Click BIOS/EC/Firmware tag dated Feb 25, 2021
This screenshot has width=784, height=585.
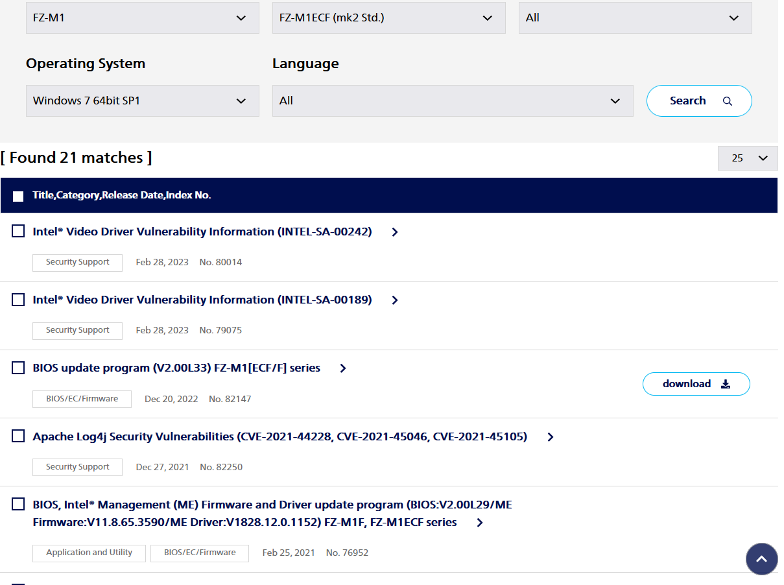click(x=200, y=553)
